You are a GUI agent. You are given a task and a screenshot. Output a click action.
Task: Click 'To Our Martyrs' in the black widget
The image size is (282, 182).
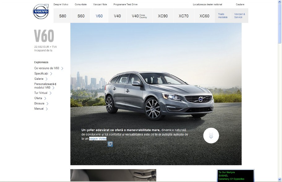[227, 172]
